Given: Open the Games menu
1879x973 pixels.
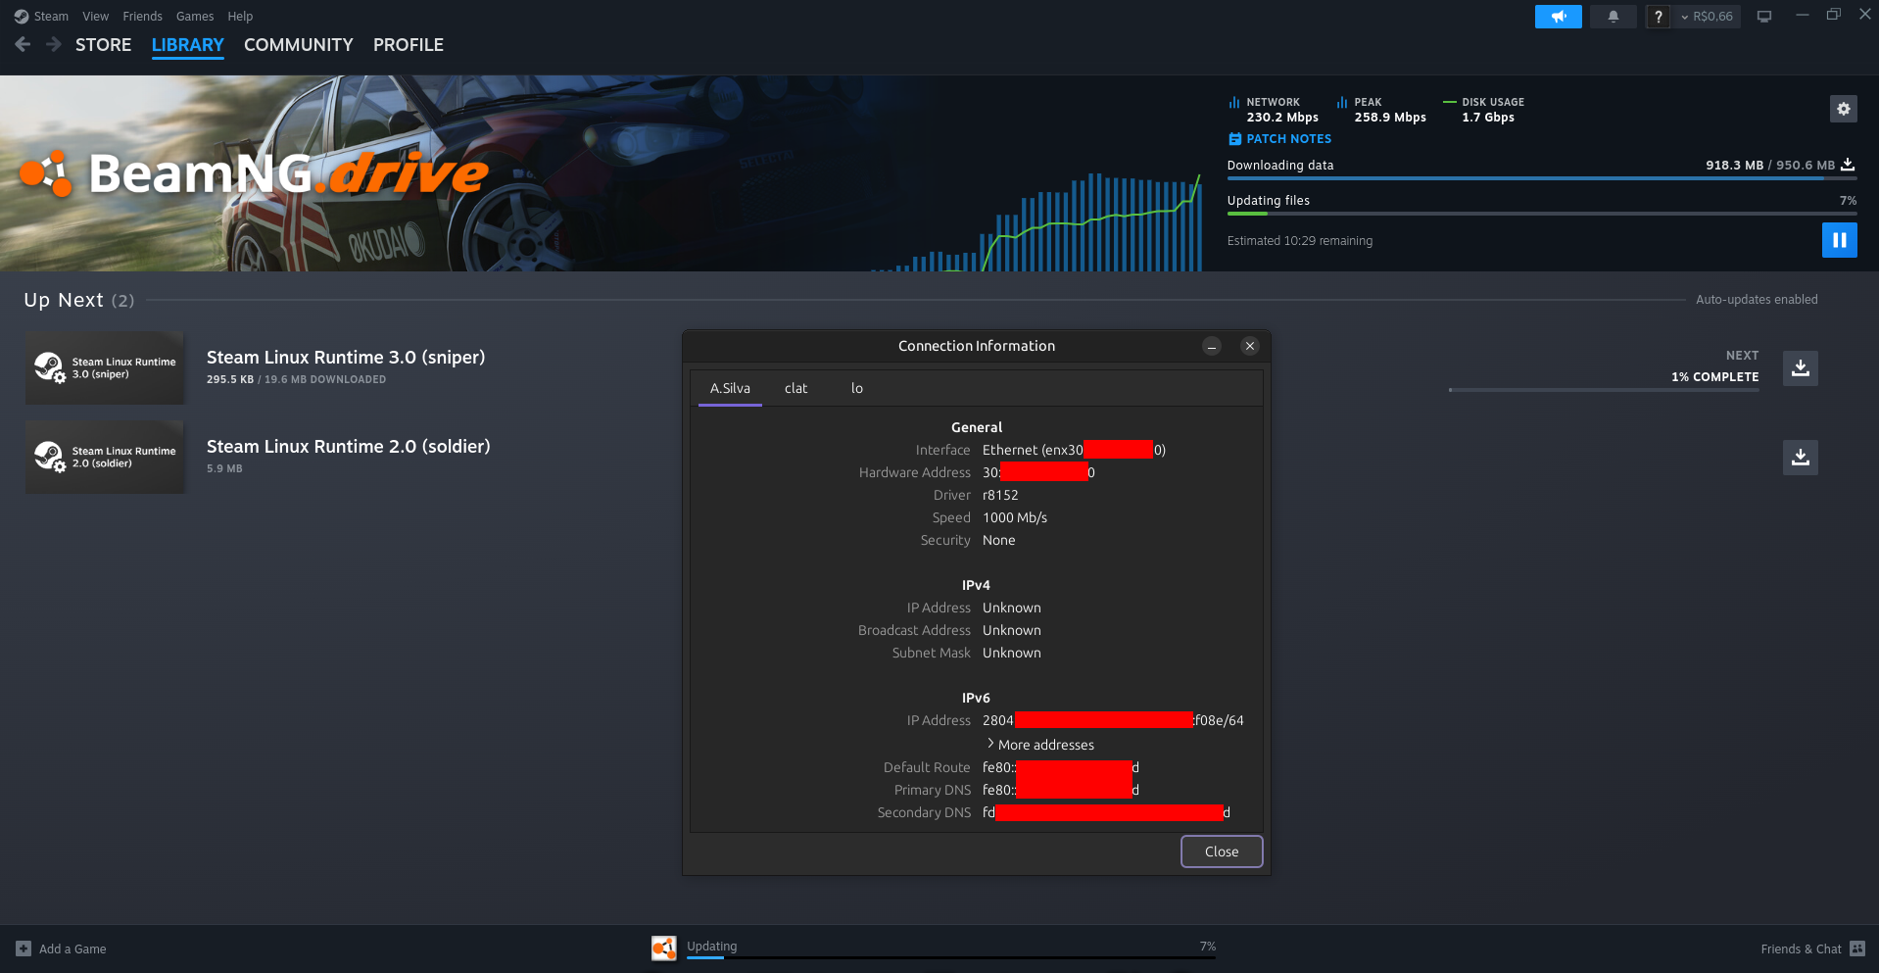Looking at the screenshot, I should (x=195, y=17).
